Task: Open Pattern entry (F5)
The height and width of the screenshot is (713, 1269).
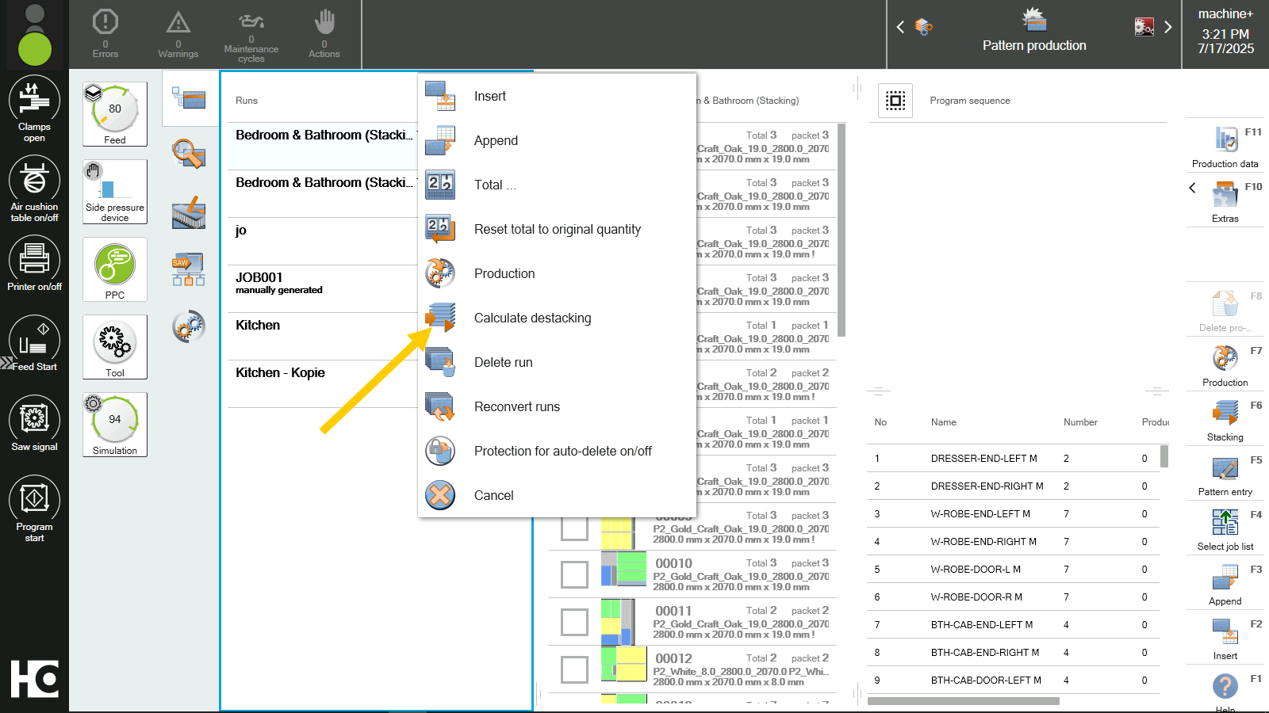Action: coord(1225,473)
